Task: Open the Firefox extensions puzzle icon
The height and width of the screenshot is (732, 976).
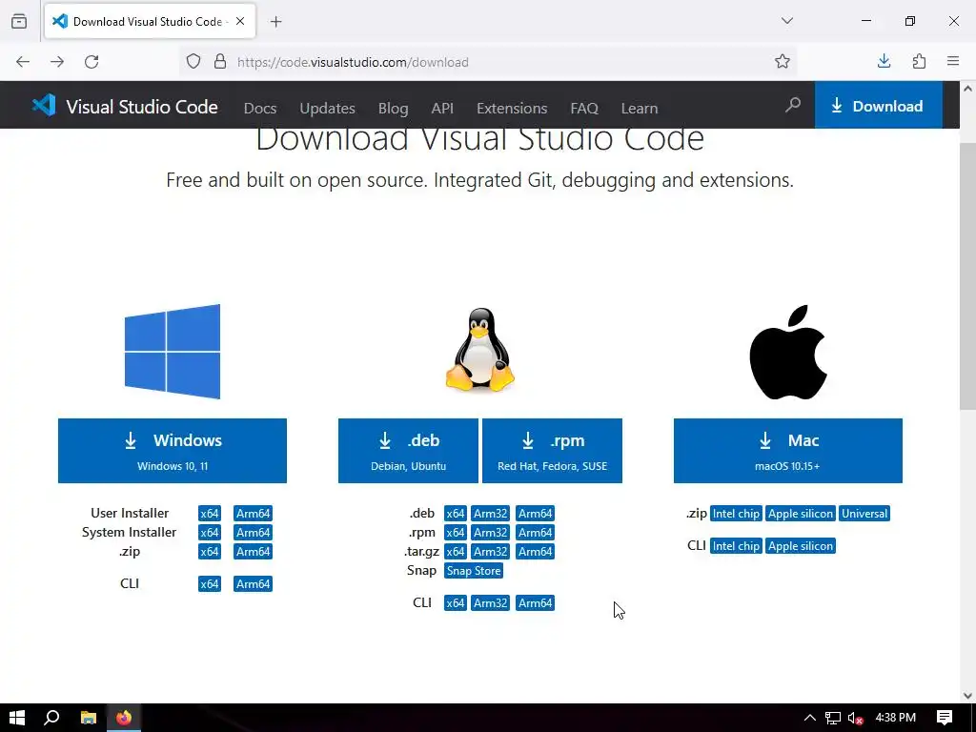Action: [x=919, y=61]
